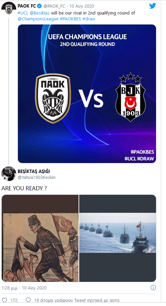Click the blue verified badge
The width and height of the screenshot is (166, 306).
(x=40, y=6)
